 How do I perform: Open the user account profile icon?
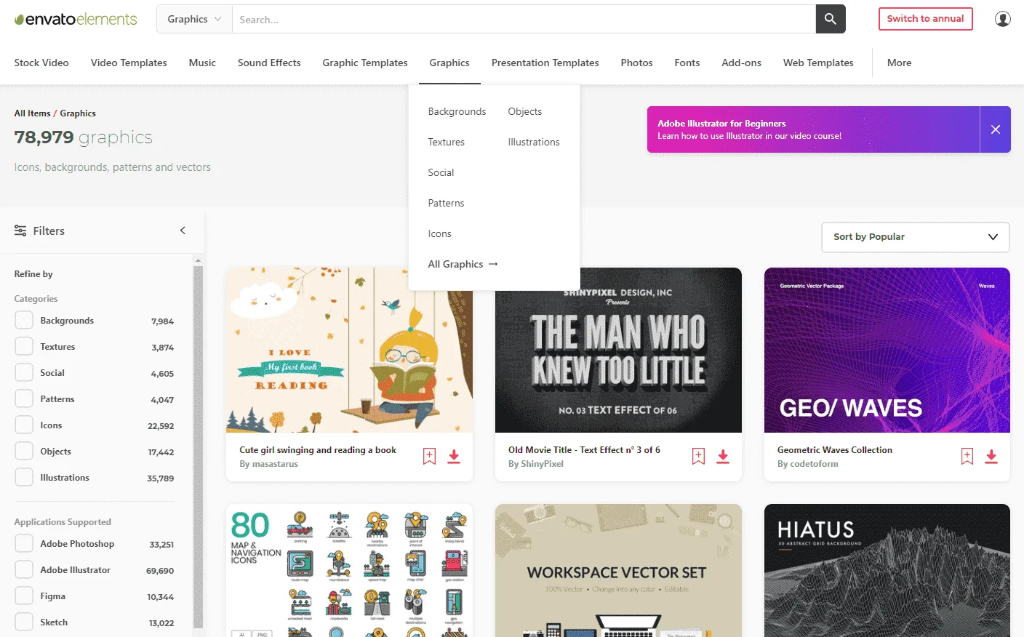click(x=1003, y=19)
